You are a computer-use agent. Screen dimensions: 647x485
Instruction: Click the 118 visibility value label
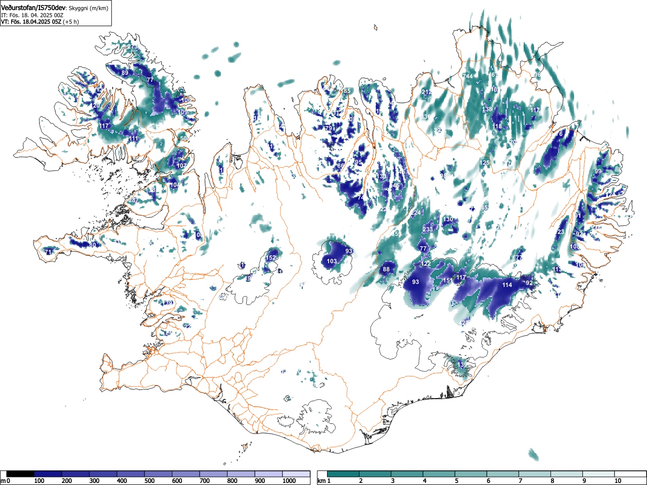click(x=497, y=127)
